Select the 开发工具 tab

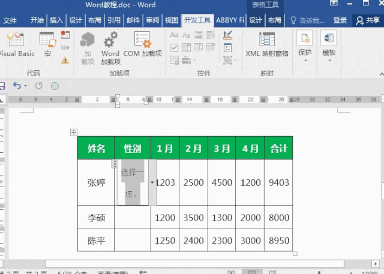point(197,20)
